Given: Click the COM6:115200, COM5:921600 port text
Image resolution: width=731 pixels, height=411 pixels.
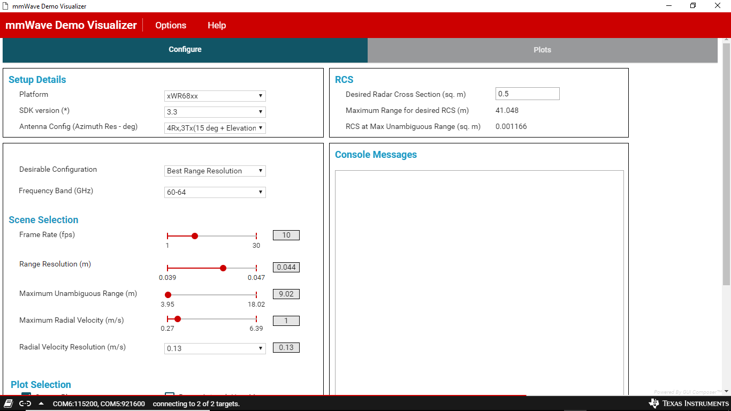Looking at the screenshot, I should [x=99, y=404].
